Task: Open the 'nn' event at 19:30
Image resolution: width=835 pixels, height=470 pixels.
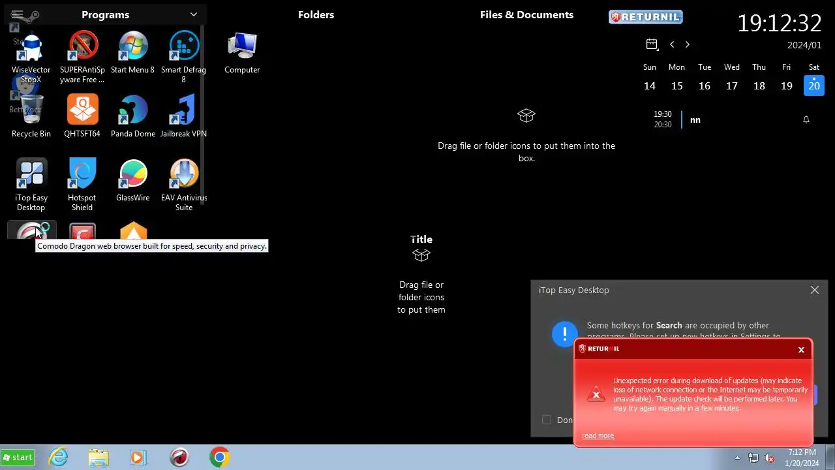Action: [695, 119]
